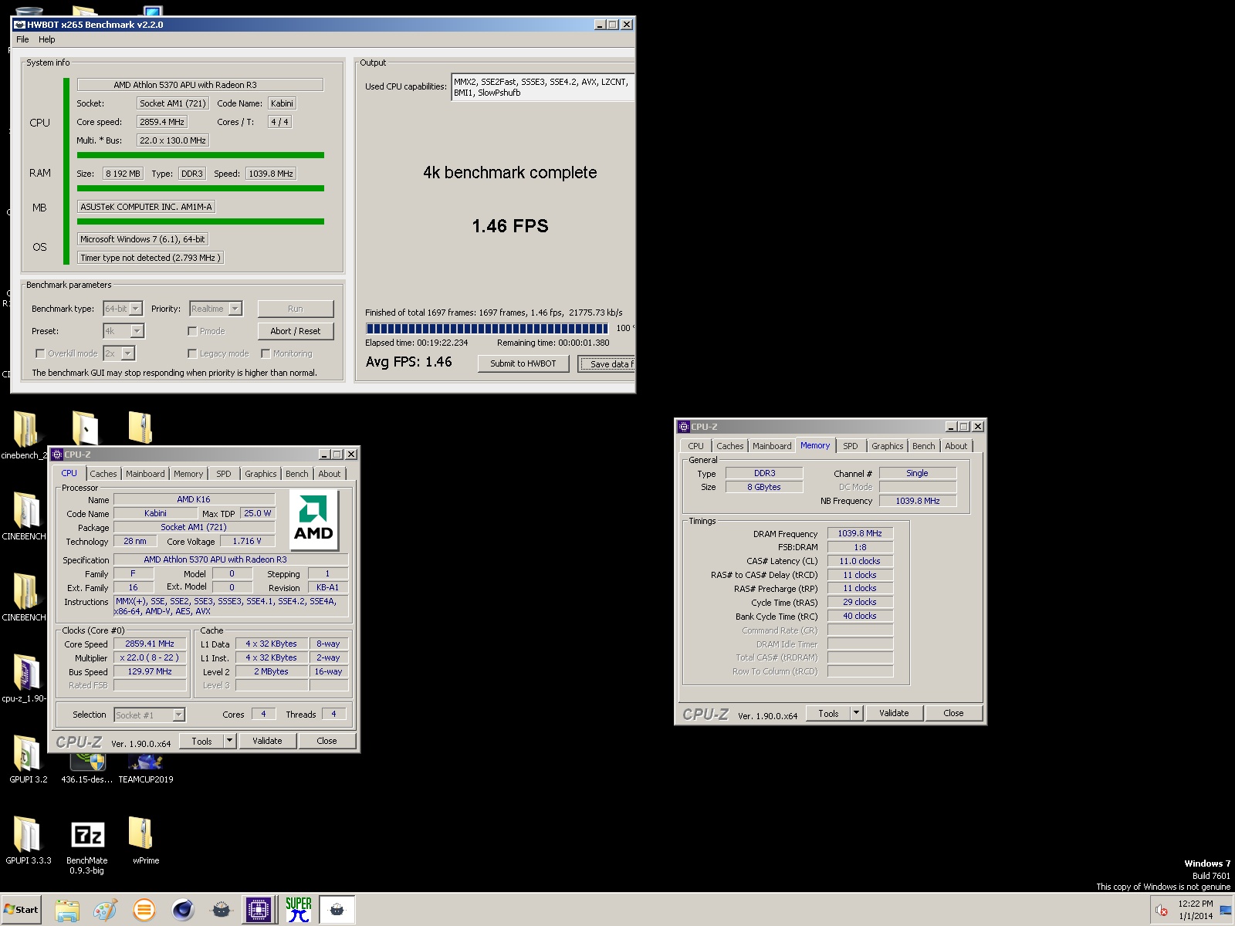The height and width of the screenshot is (926, 1235).
Task: Click the CAS# Latency 11.0 clocks value
Action: tap(860, 561)
